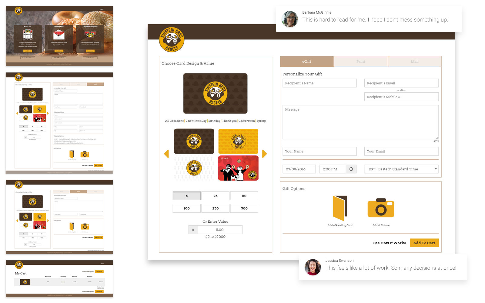Choose the 50 dollar value button
Viewport: 485px width, 303px height.
coord(244,196)
